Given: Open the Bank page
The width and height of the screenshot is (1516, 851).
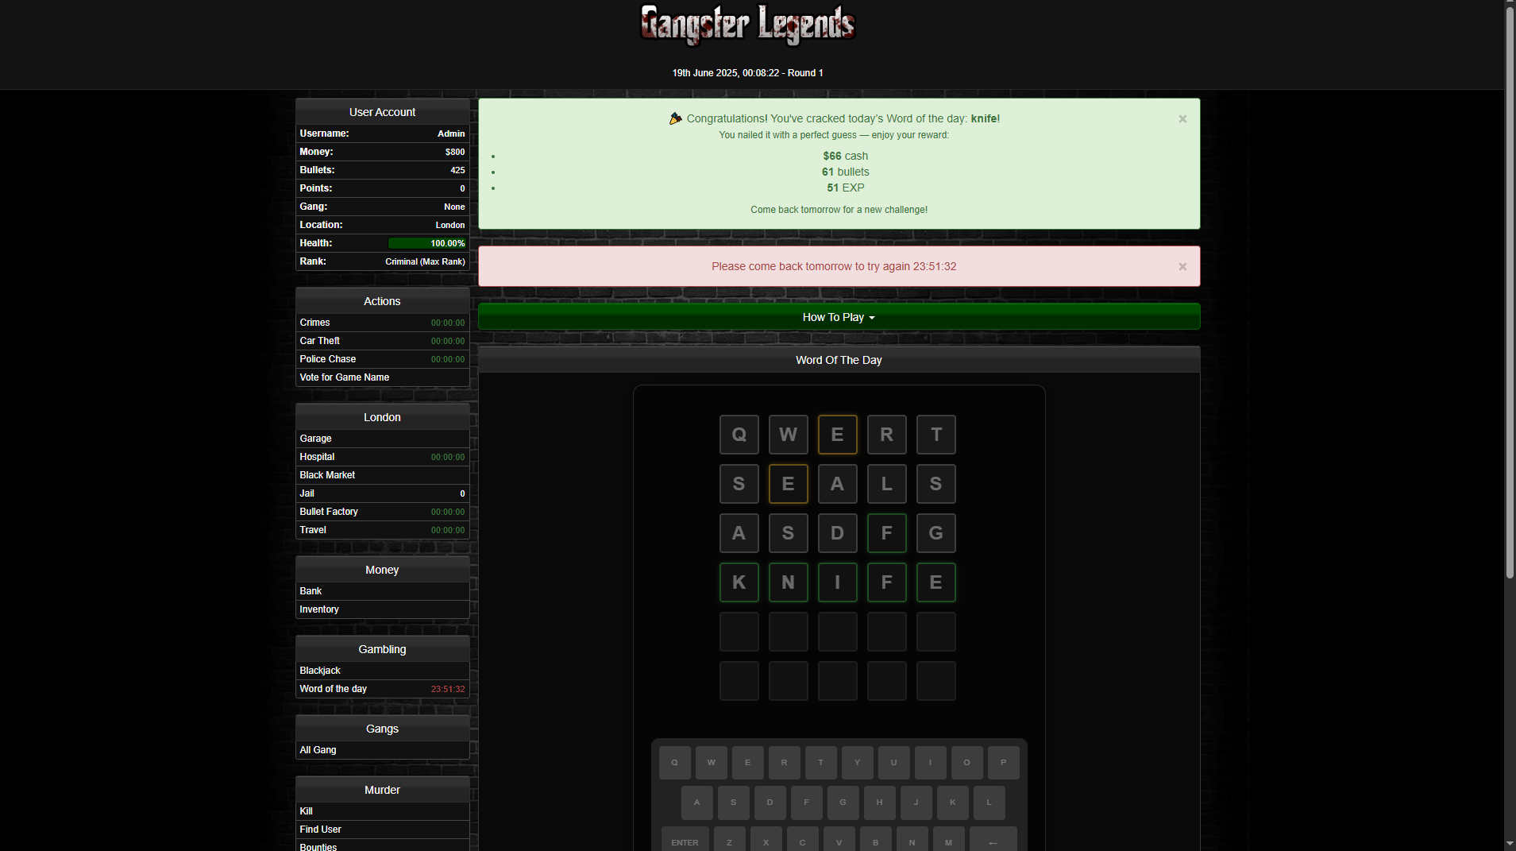Looking at the screenshot, I should tap(311, 591).
